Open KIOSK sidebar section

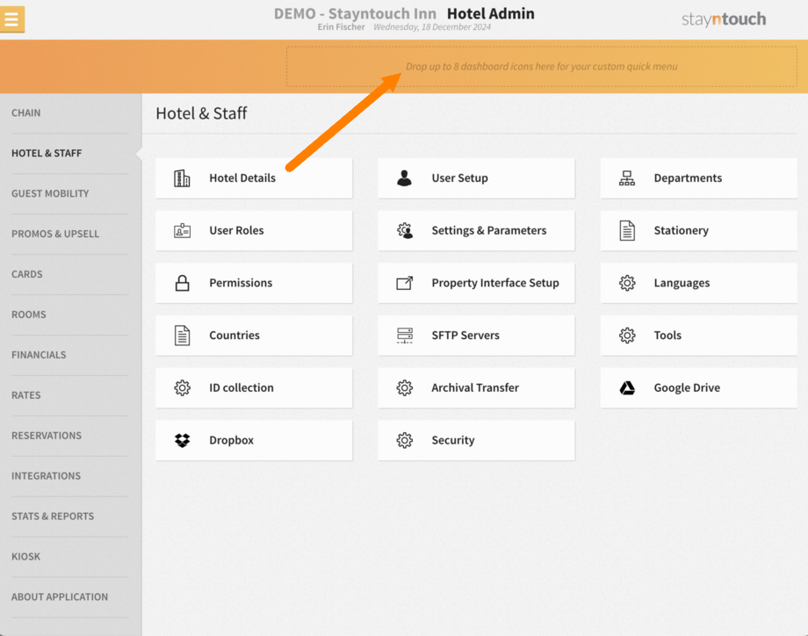click(25, 557)
